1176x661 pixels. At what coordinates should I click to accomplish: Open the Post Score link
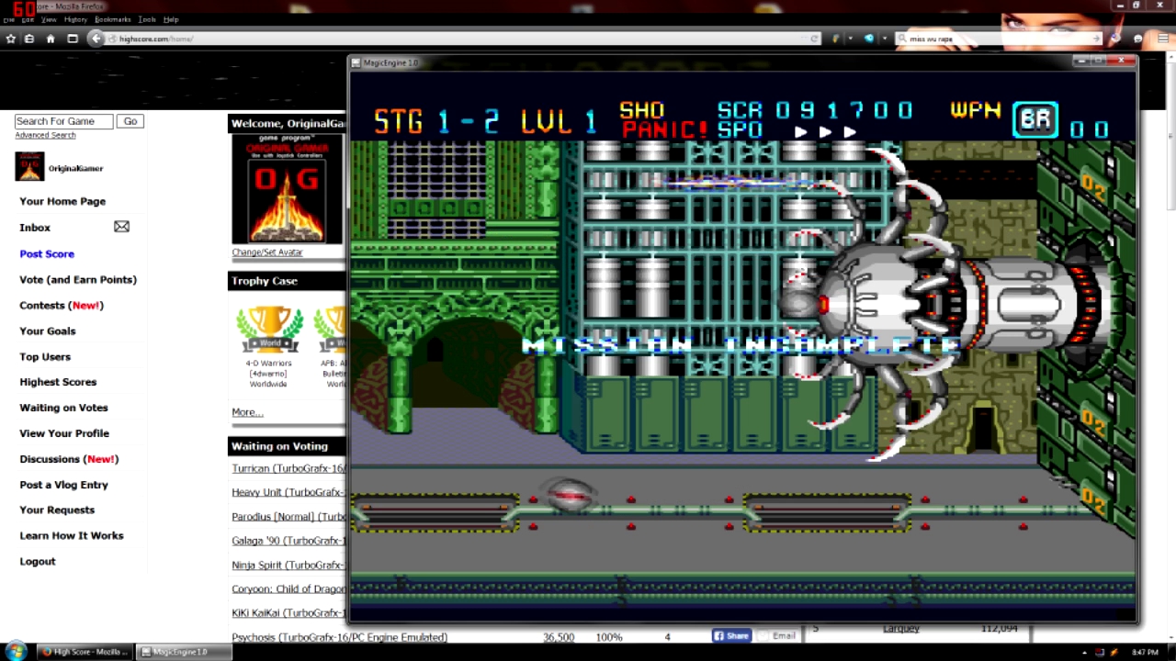click(47, 253)
